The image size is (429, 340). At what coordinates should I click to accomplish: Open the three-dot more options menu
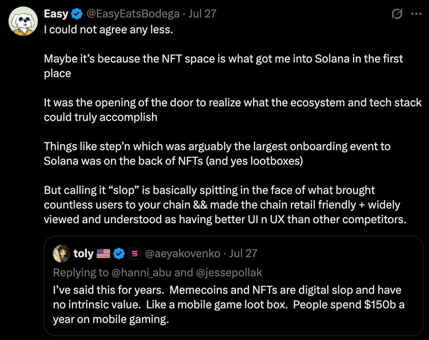coord(416,14)
